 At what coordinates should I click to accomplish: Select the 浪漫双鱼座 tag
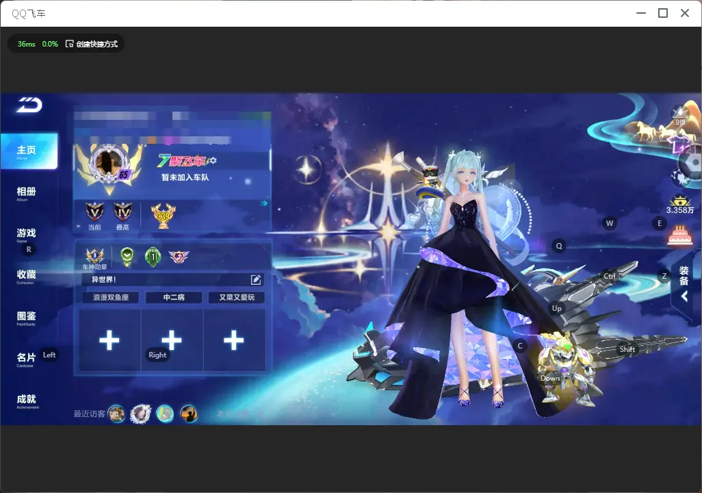[111, 297]
